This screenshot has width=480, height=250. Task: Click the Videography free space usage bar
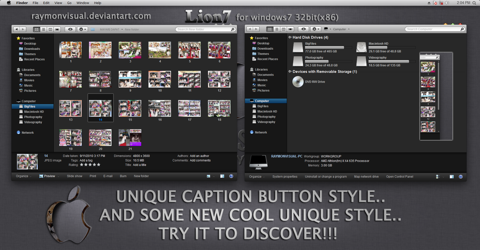click(392, 61)
